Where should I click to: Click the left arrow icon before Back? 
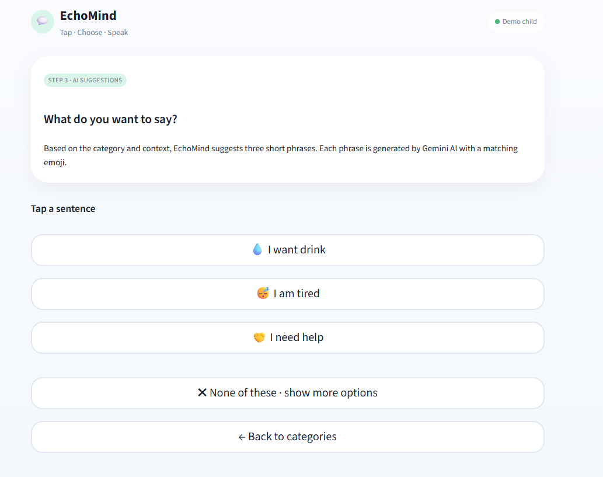(242, 437)
